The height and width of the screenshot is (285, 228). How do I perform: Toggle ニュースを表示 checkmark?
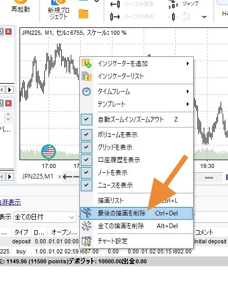click(x=87, y=185)
